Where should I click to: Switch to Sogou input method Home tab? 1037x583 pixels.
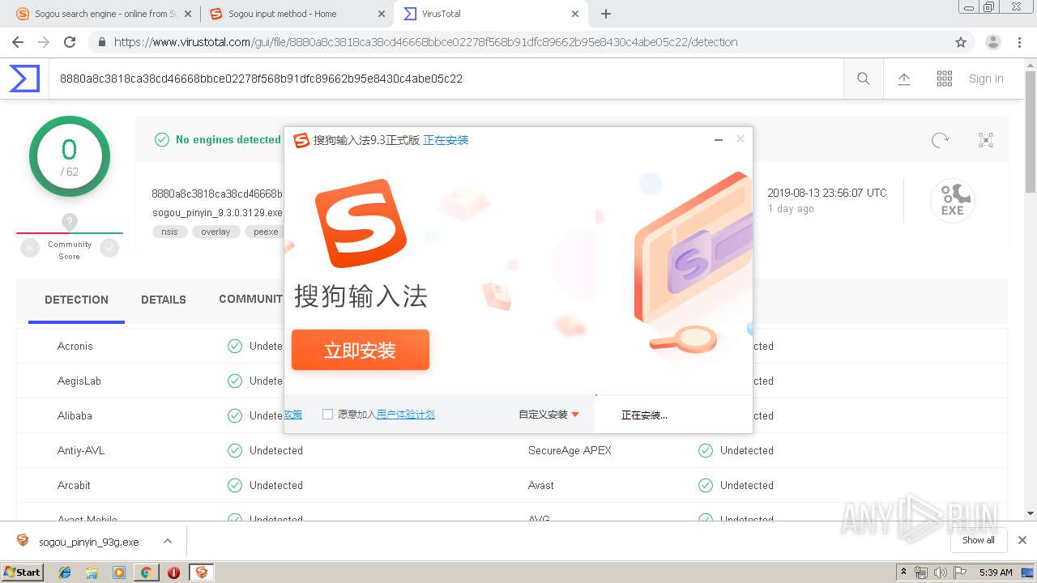click(297, 14)
